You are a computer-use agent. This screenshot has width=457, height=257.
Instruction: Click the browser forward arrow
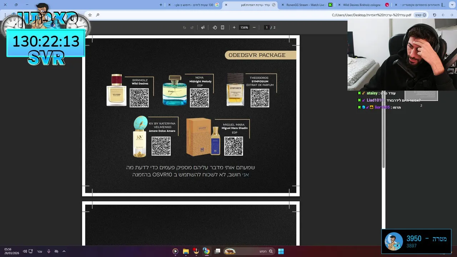[443, 15]
